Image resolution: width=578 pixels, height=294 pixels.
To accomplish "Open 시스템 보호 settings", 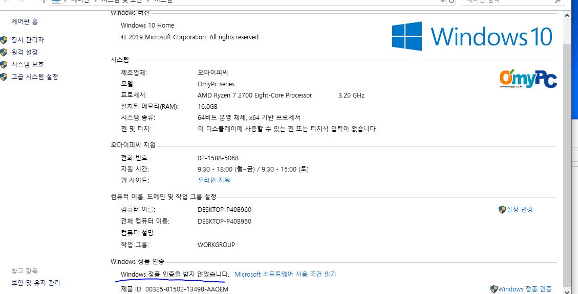I will tap(28, 64).
